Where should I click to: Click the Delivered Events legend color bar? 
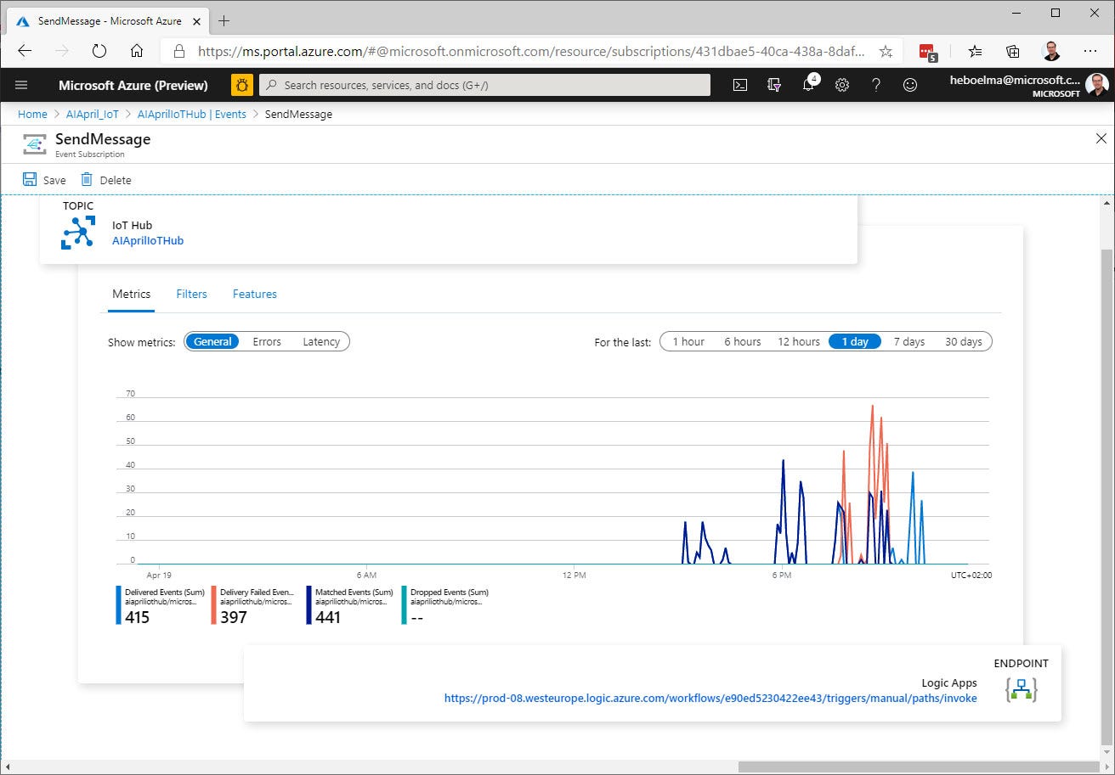(x=119, y=605)
